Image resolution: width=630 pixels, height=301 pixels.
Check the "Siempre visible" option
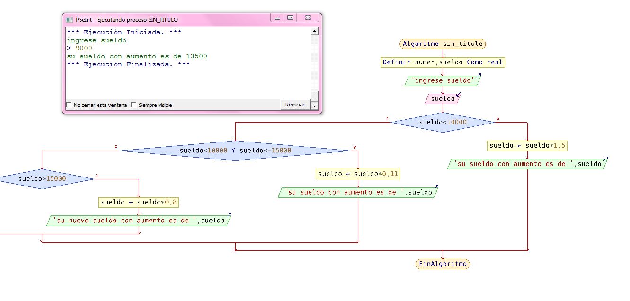(x=134, y=105)
